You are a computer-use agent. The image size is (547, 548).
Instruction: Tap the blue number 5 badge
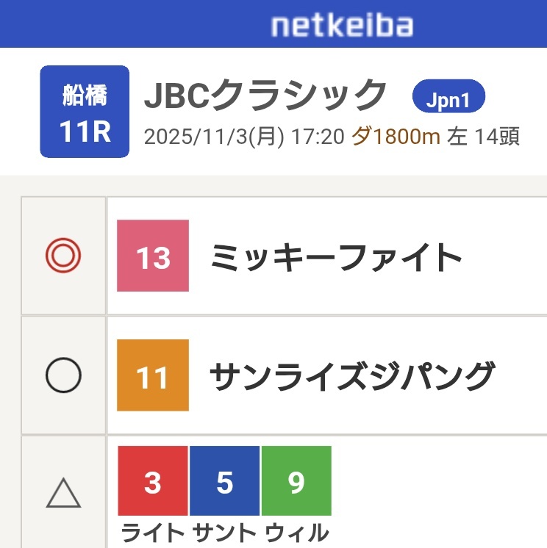coord(224,481)
